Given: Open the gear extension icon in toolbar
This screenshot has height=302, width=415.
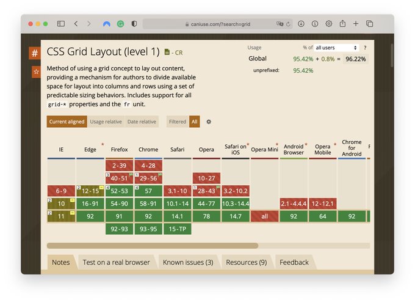Looking at the screenshot, I should click(x=328, y=24).
